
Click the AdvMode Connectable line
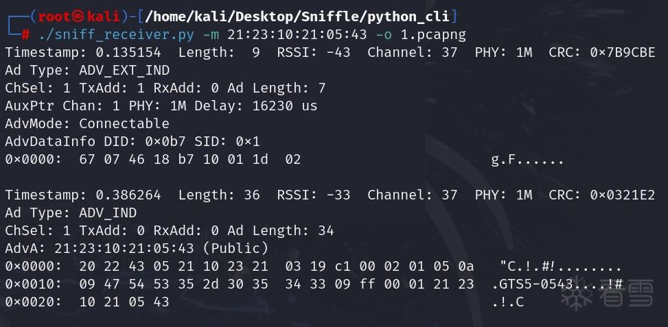click(87, 124)
